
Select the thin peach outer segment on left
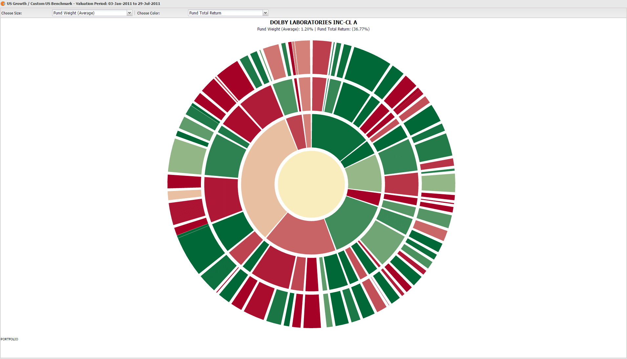(184, 195)
